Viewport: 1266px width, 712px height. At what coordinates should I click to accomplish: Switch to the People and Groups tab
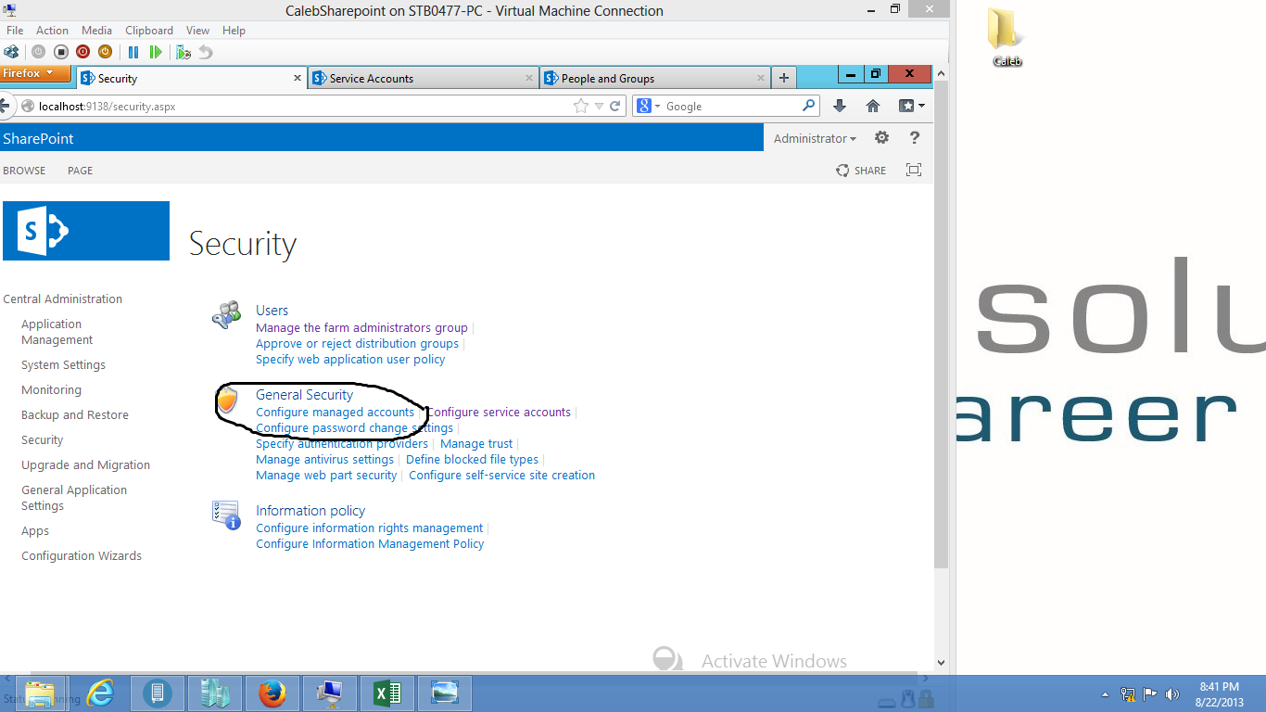[x=654, y=78]
